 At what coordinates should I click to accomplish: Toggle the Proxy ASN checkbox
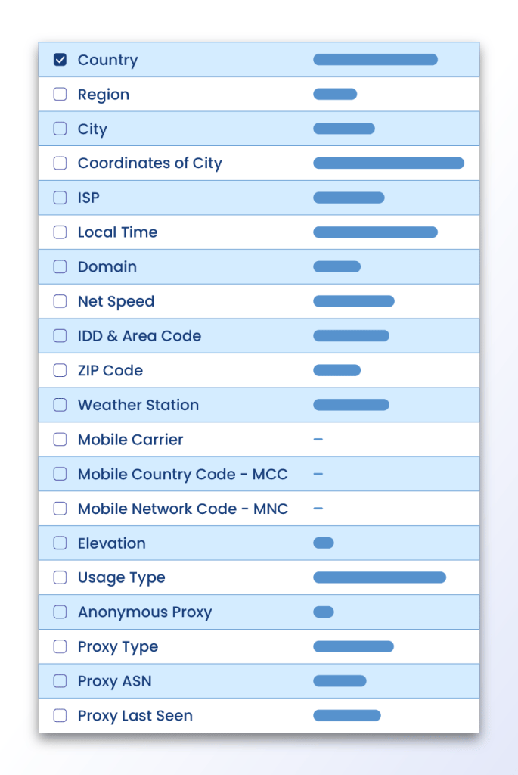pos(60,681)
